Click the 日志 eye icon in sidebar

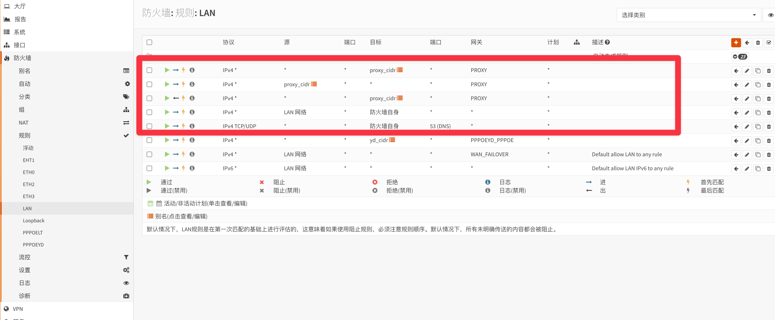click(x=126, y=283)
